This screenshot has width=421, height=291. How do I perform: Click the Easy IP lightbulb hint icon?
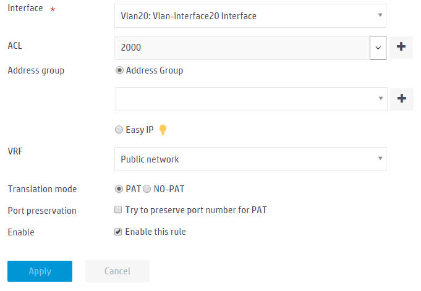tap(163, 130)
